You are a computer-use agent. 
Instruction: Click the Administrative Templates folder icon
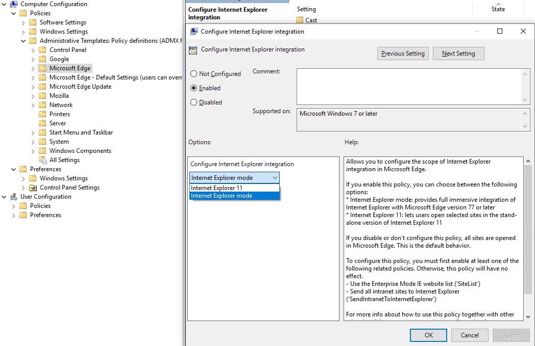[33, 41]
